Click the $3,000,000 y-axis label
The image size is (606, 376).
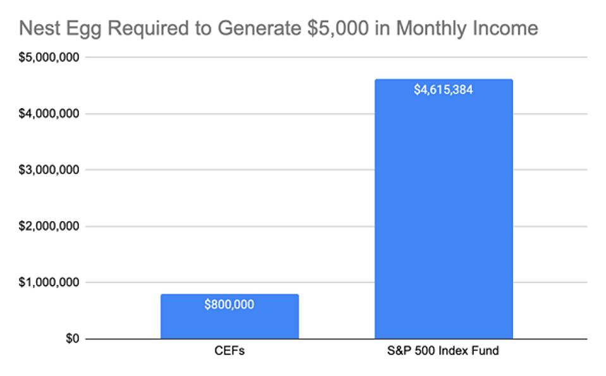[49, 170]
